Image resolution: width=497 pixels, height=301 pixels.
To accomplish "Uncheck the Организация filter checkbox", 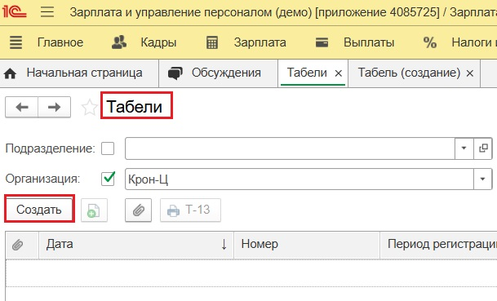I will (108, 179).
